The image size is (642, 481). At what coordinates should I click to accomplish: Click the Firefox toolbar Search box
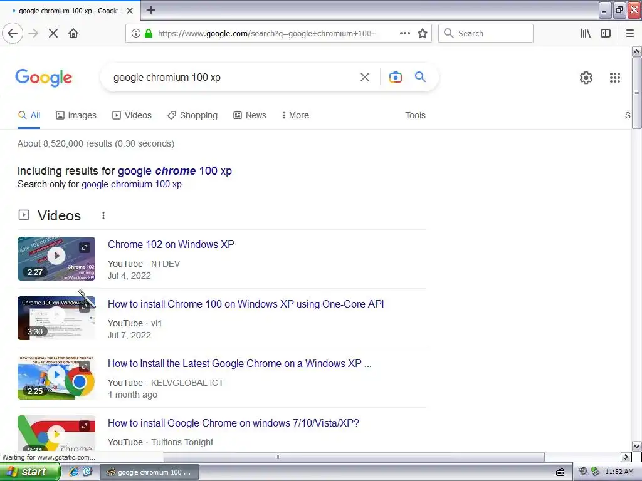486,33
